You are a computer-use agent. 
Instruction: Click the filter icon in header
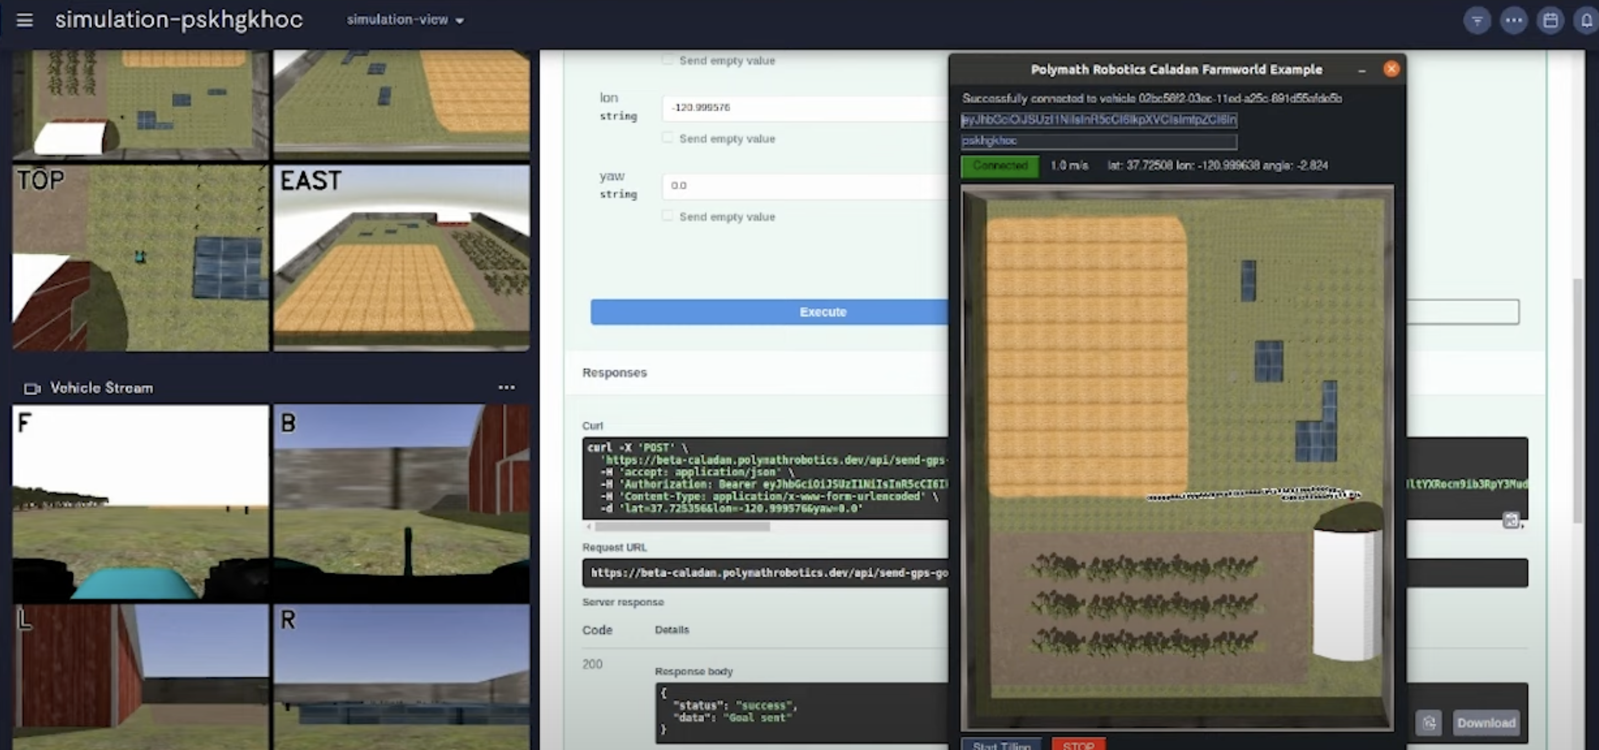(x=1477, y=21)
